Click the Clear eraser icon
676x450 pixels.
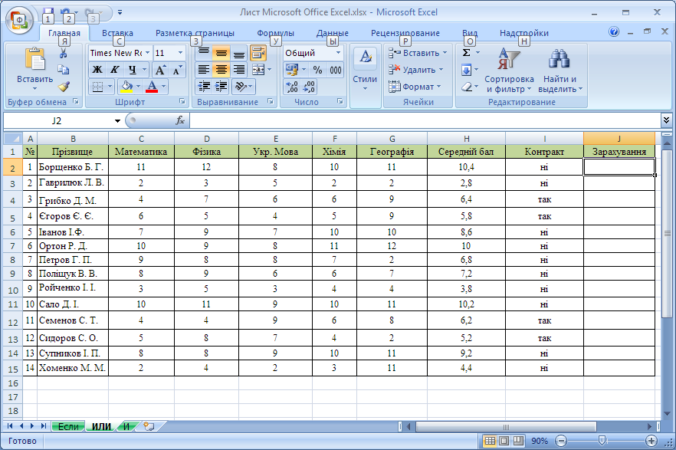click(467, 87)
